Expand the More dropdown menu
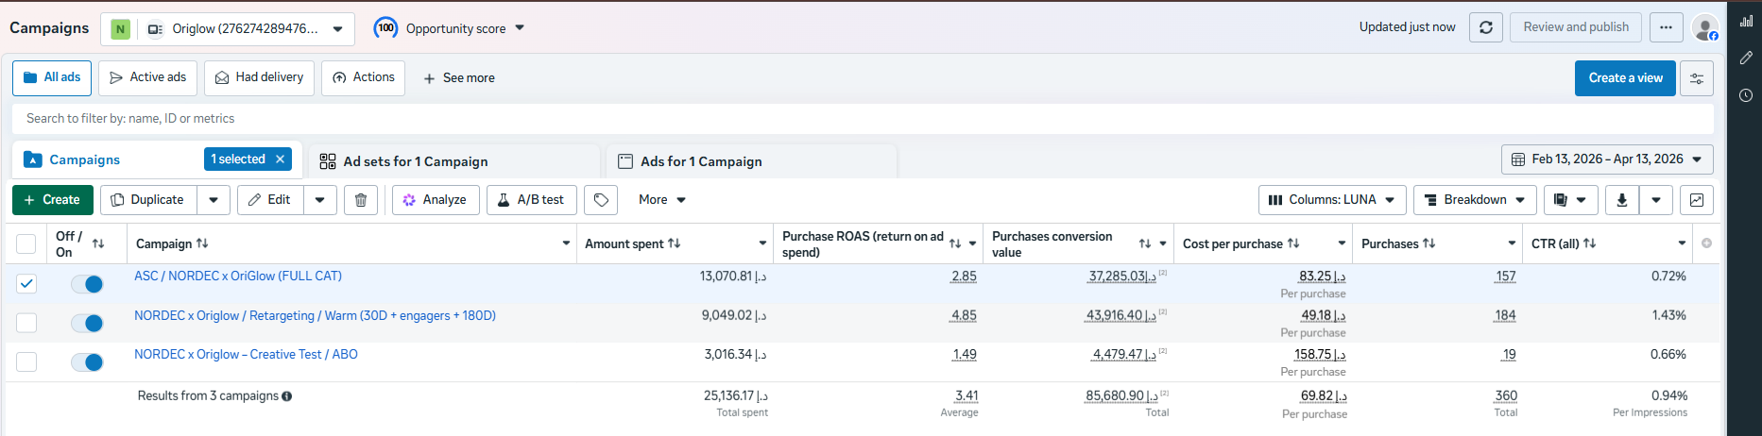The width and height of the screenshot is (1762, 436). point(662,200)
